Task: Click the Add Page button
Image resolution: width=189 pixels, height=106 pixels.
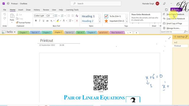Action: coord(179,37)
